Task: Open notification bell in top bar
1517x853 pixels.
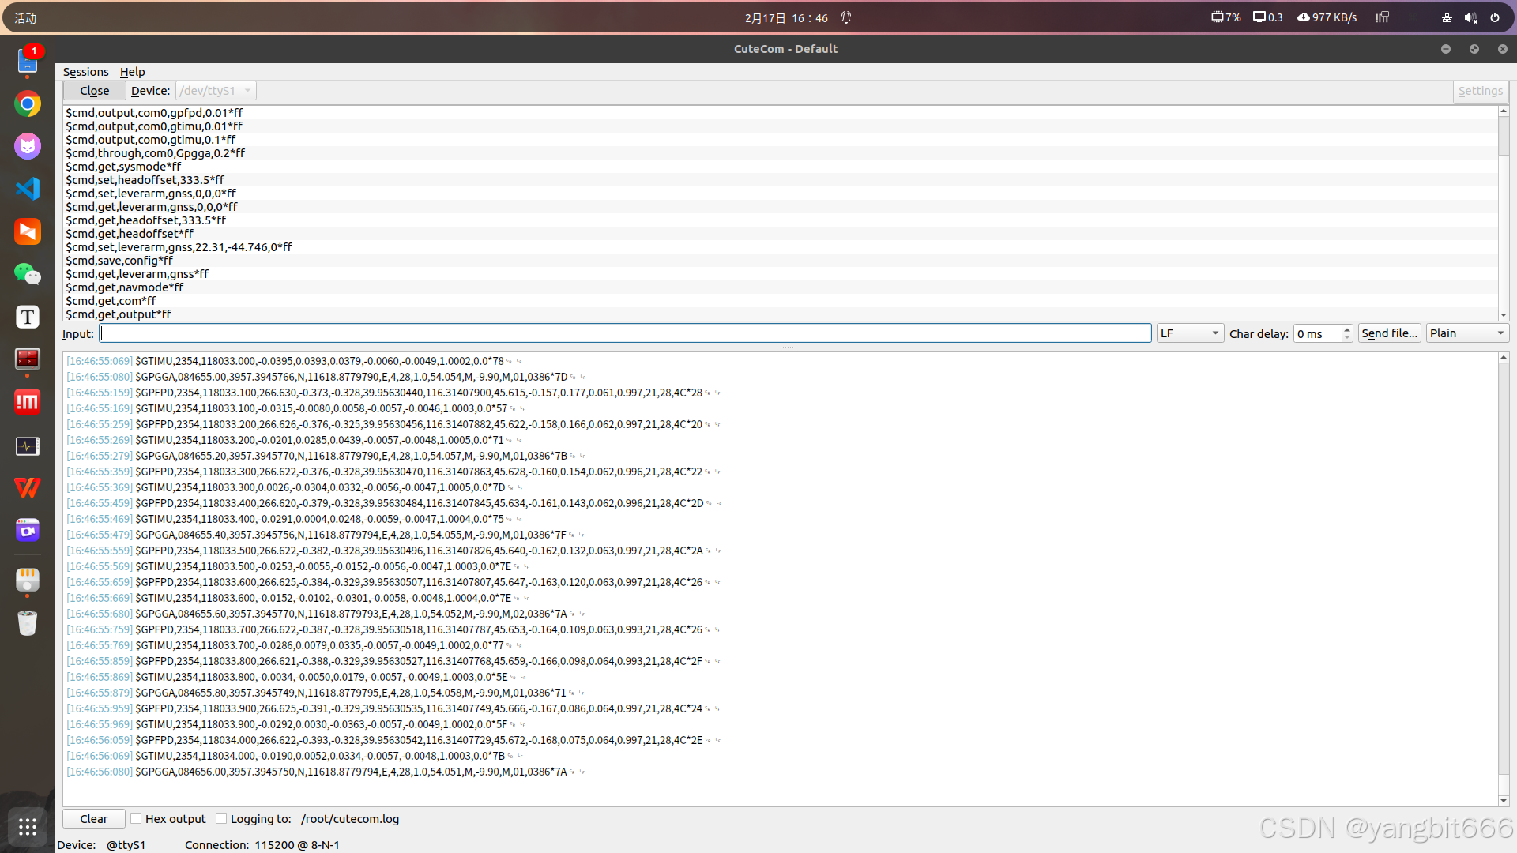Action: pyautogui.click(x=846, y=17)
